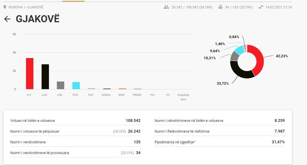Image resolution: width=307 pixels, height=165 pixels.
Task: Click the NISMA label on chart axis
Action: click(x=106, y=95)
